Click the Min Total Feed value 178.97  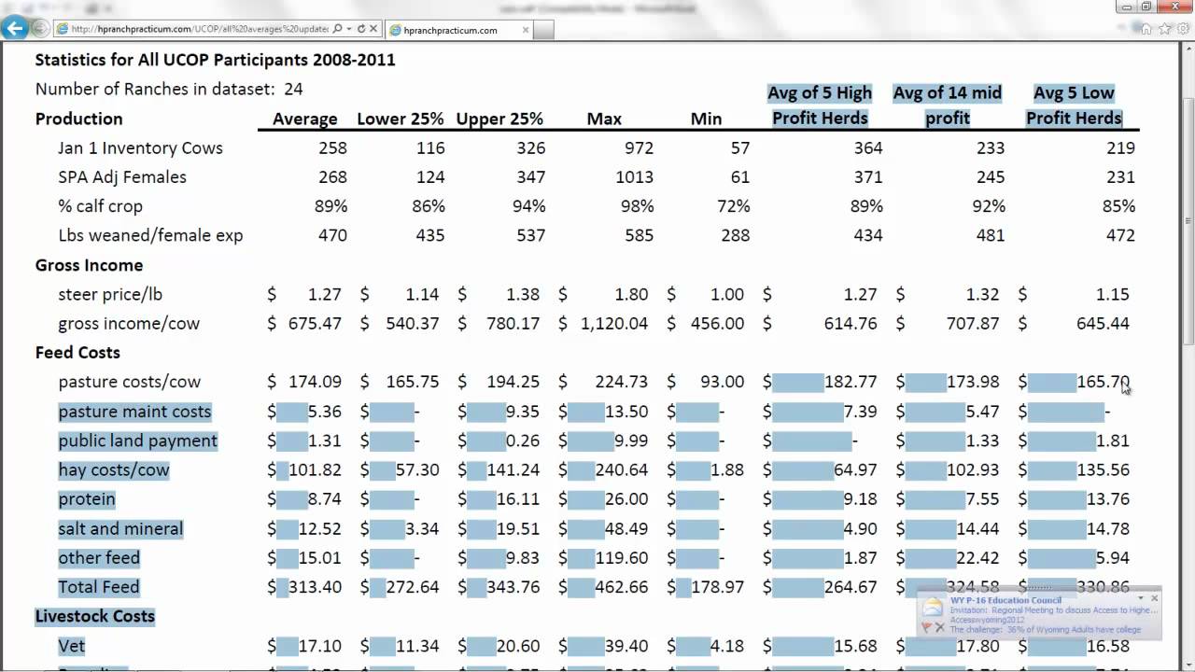coord(716,587)
